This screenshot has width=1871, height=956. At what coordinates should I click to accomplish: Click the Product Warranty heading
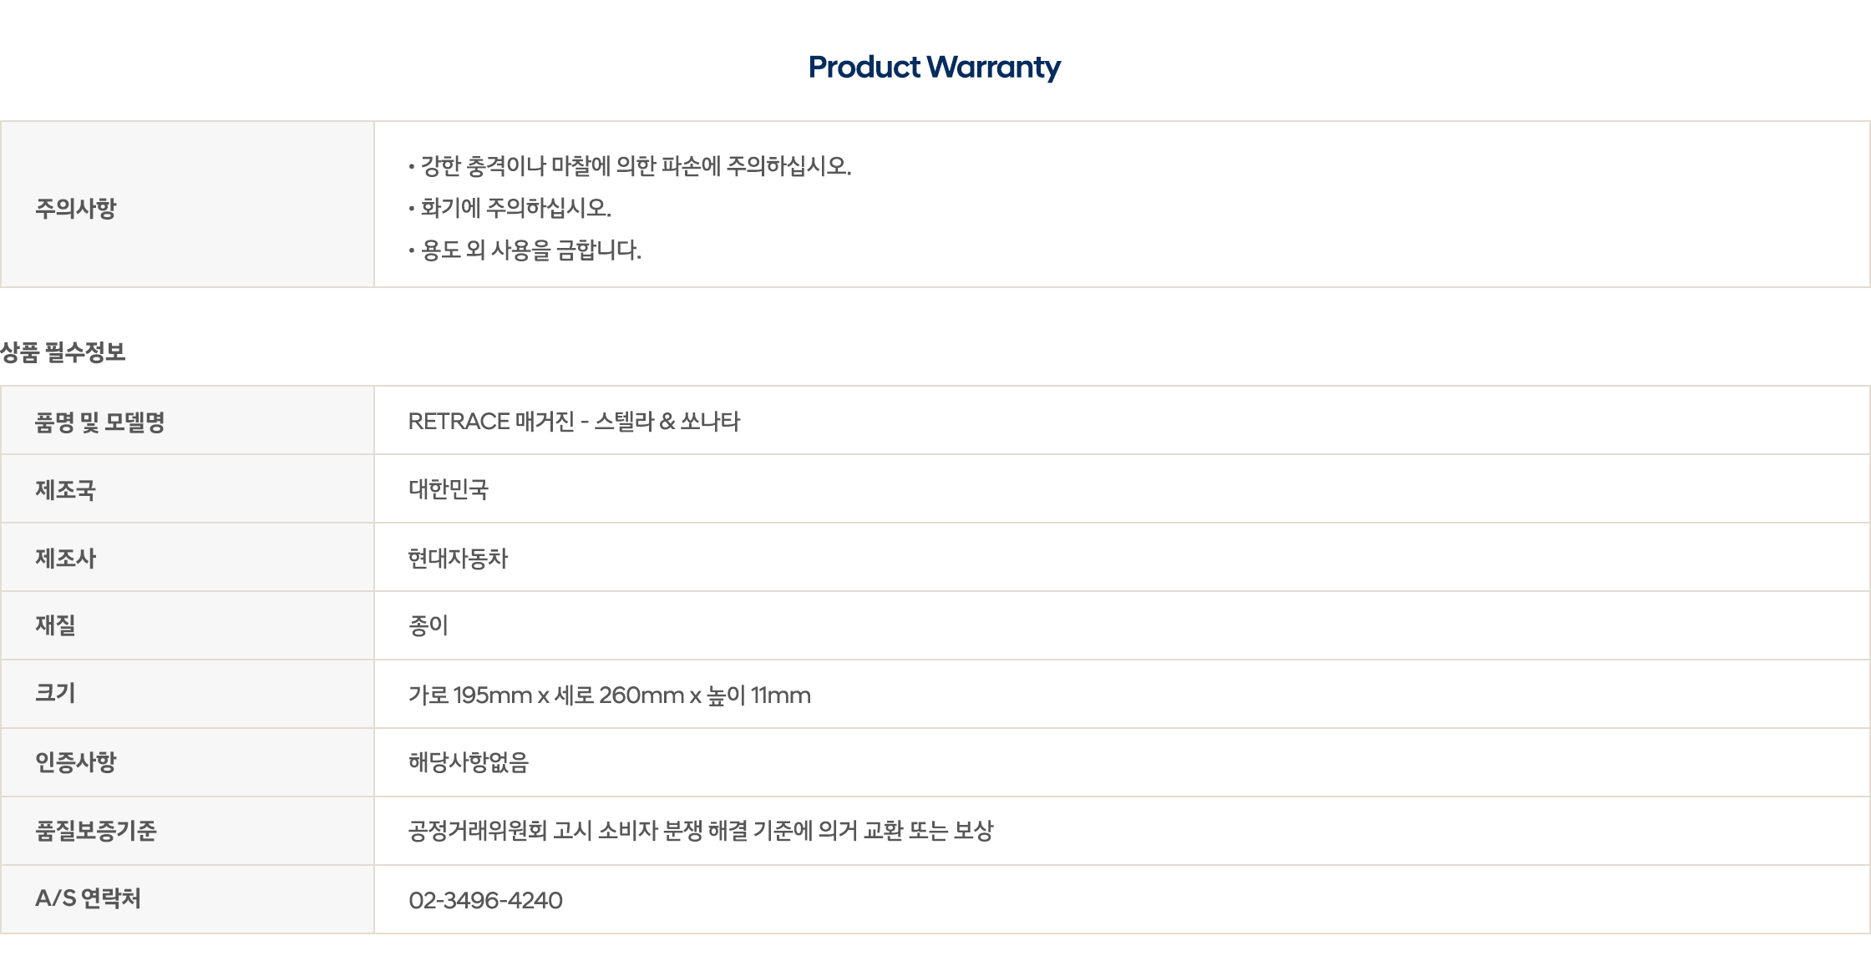934,67
